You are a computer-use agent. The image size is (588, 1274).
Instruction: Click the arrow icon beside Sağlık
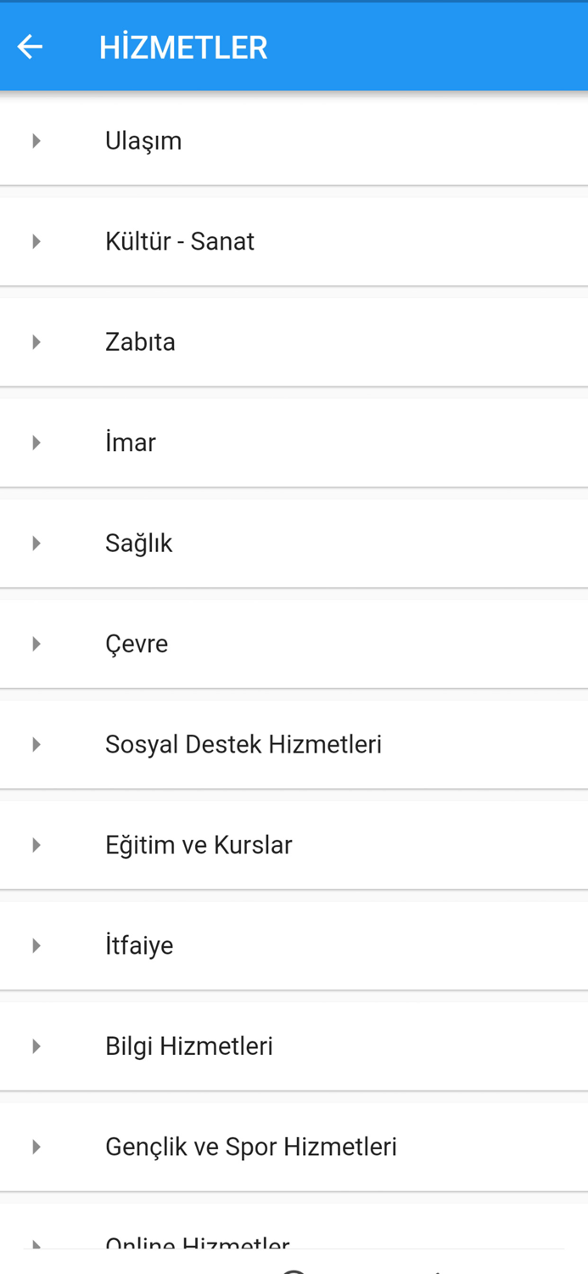[36, 543]
